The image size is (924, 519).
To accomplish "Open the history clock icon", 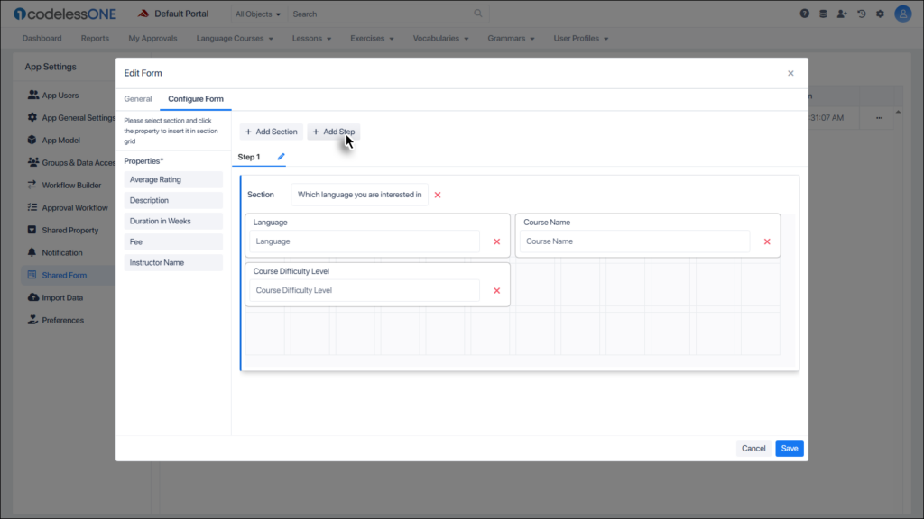I will coord(862,14).
